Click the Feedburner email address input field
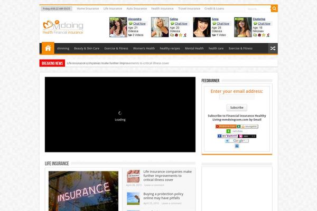317x211 pixels. click(x=237, y=97)
